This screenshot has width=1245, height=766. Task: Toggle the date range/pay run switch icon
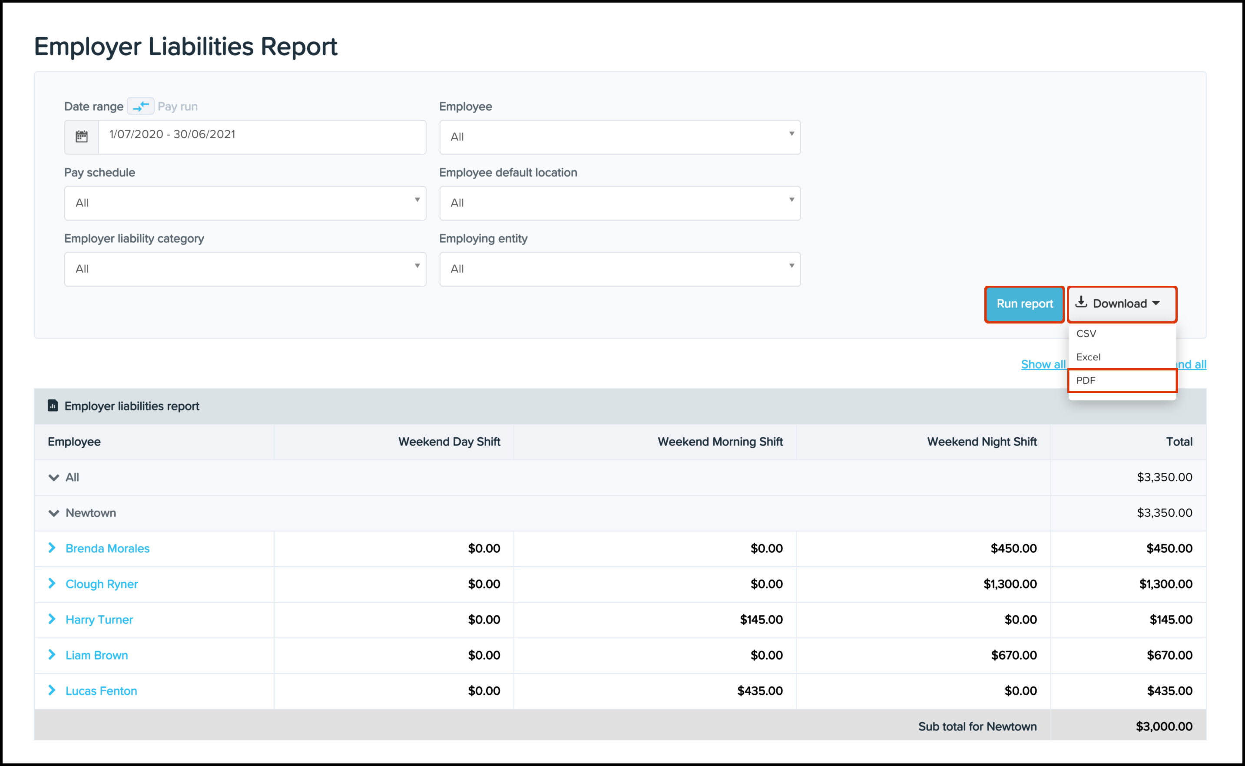point(140,106)
